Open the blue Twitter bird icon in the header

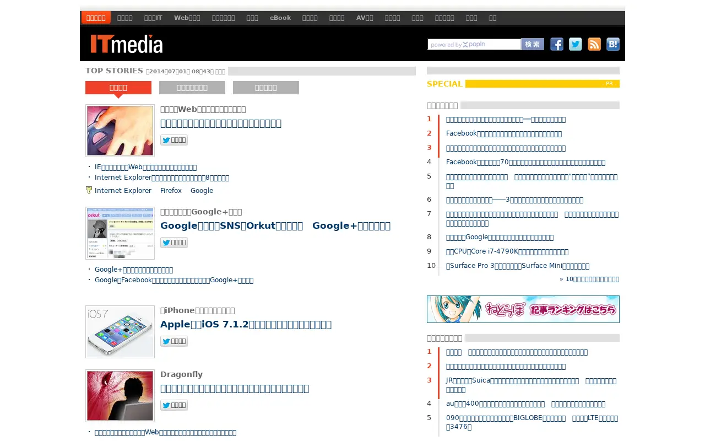point(576,44)
